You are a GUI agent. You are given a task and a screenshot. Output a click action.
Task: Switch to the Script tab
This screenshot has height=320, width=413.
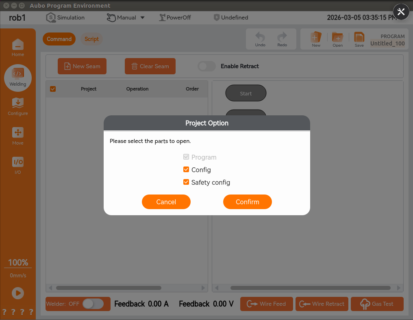point(91,39)
